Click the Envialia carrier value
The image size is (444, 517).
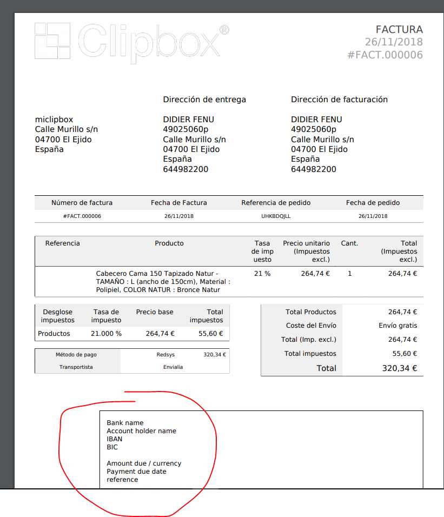click(173, 367)
